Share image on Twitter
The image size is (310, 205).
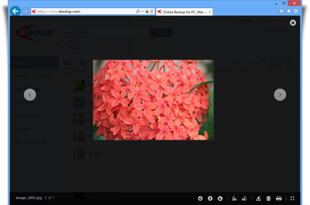coord(220,199)
